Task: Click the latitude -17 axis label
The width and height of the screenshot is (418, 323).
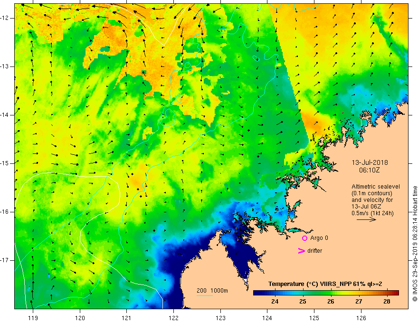Action: pos(5,260)
